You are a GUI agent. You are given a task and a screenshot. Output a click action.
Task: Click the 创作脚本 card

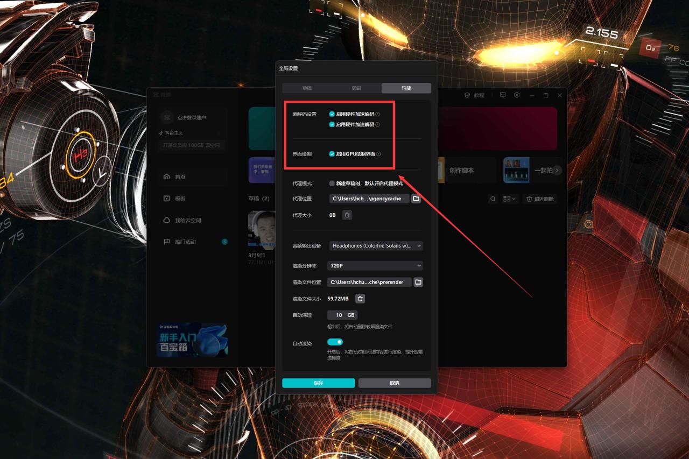coord(466,171)
